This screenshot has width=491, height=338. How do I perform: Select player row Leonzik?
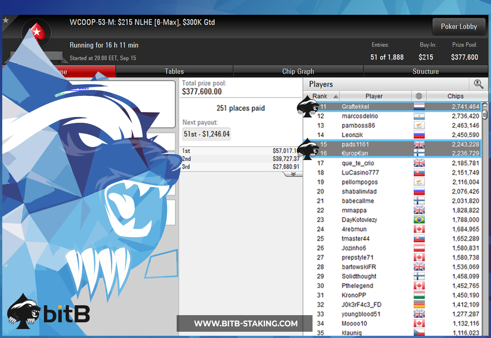393,134
